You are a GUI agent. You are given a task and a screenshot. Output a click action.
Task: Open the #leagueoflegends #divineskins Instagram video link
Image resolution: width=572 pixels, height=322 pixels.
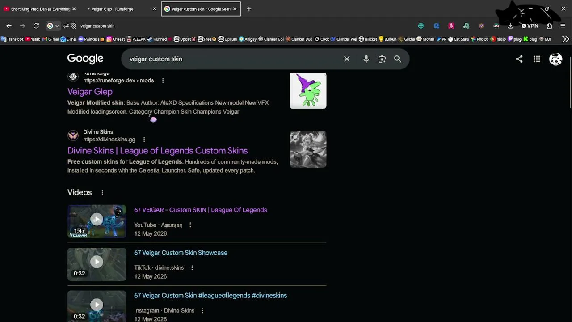pyautogui.click(x=210, y=296)
